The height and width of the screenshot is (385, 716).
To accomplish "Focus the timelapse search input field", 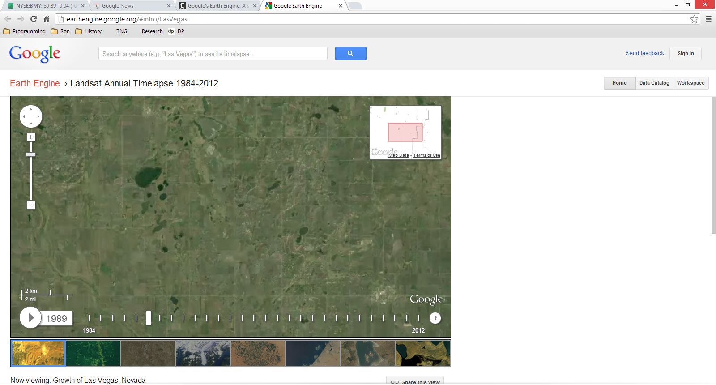I will pyautogui.click(x=213, y=53).
